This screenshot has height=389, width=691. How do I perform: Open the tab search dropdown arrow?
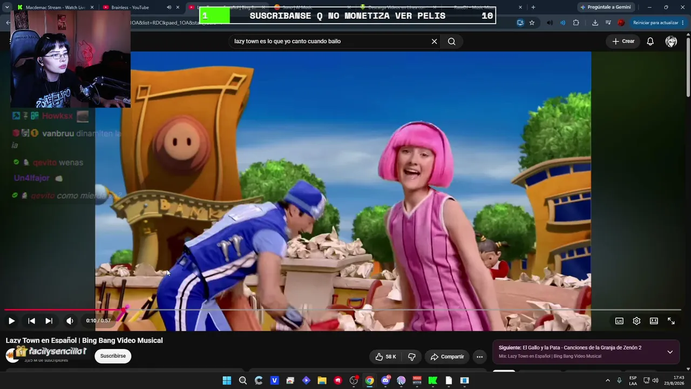click(x=6, y=7)
